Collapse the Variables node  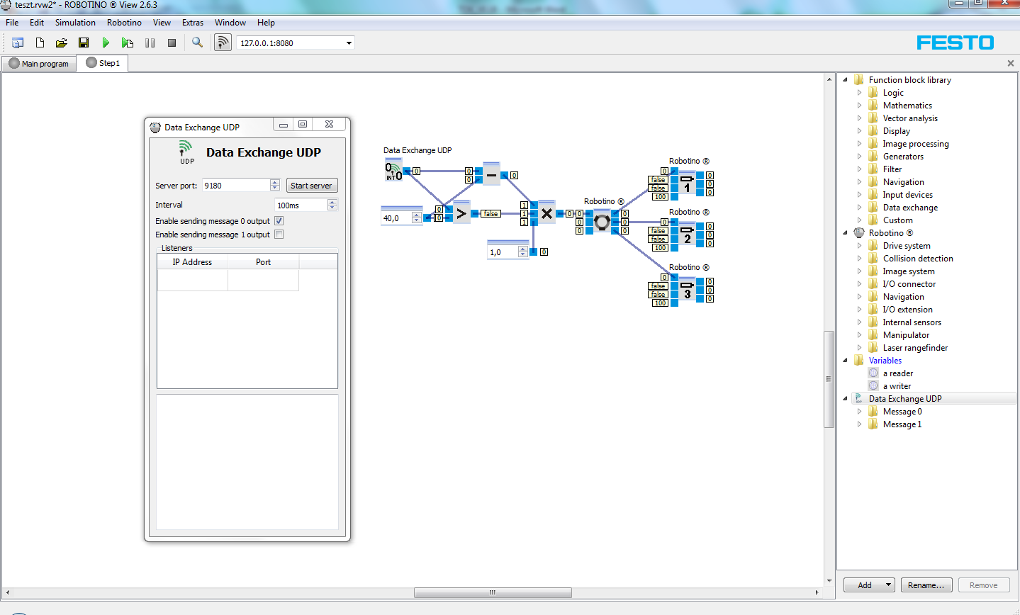[x=845, y=361]
